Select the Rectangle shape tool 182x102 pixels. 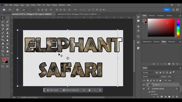tap(3, 51)
